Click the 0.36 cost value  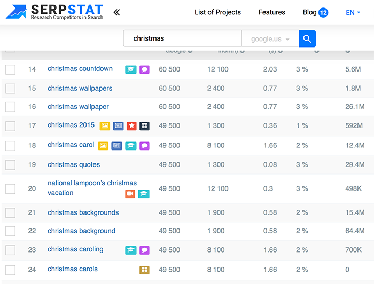(270, 125)
